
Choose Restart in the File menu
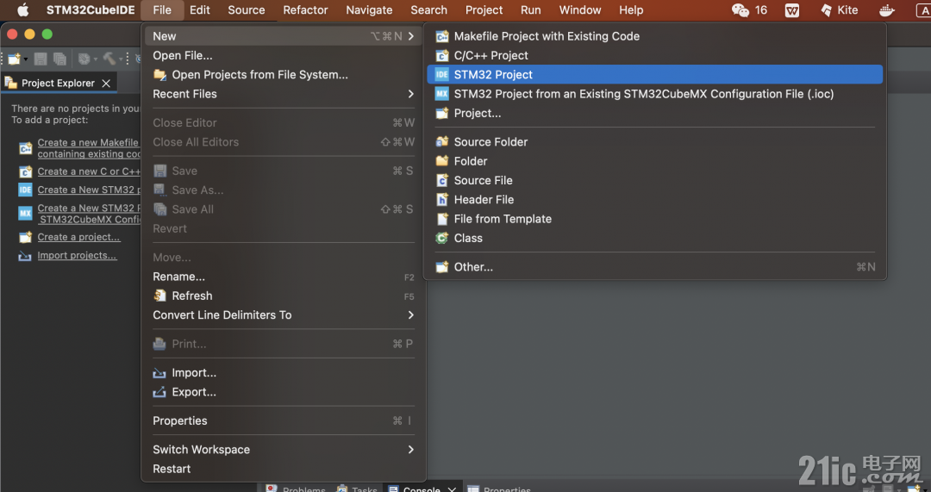[284, 469]
